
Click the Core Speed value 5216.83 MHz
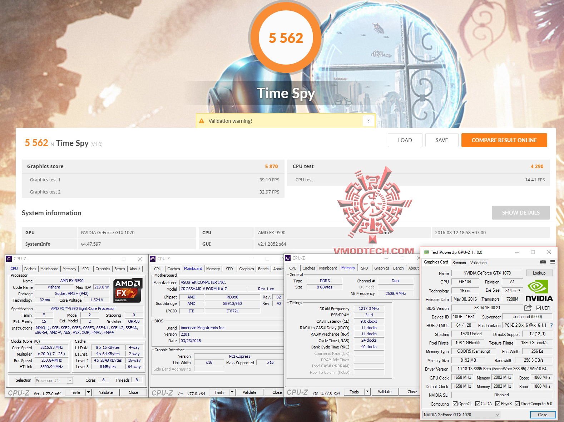coord(52,347)
